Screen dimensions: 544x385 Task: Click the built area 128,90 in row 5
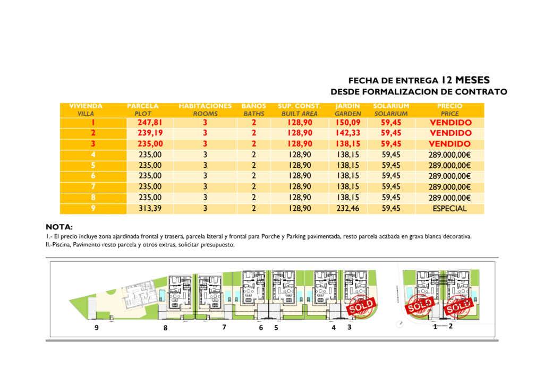pyautogui.click(x=300, y=166)
